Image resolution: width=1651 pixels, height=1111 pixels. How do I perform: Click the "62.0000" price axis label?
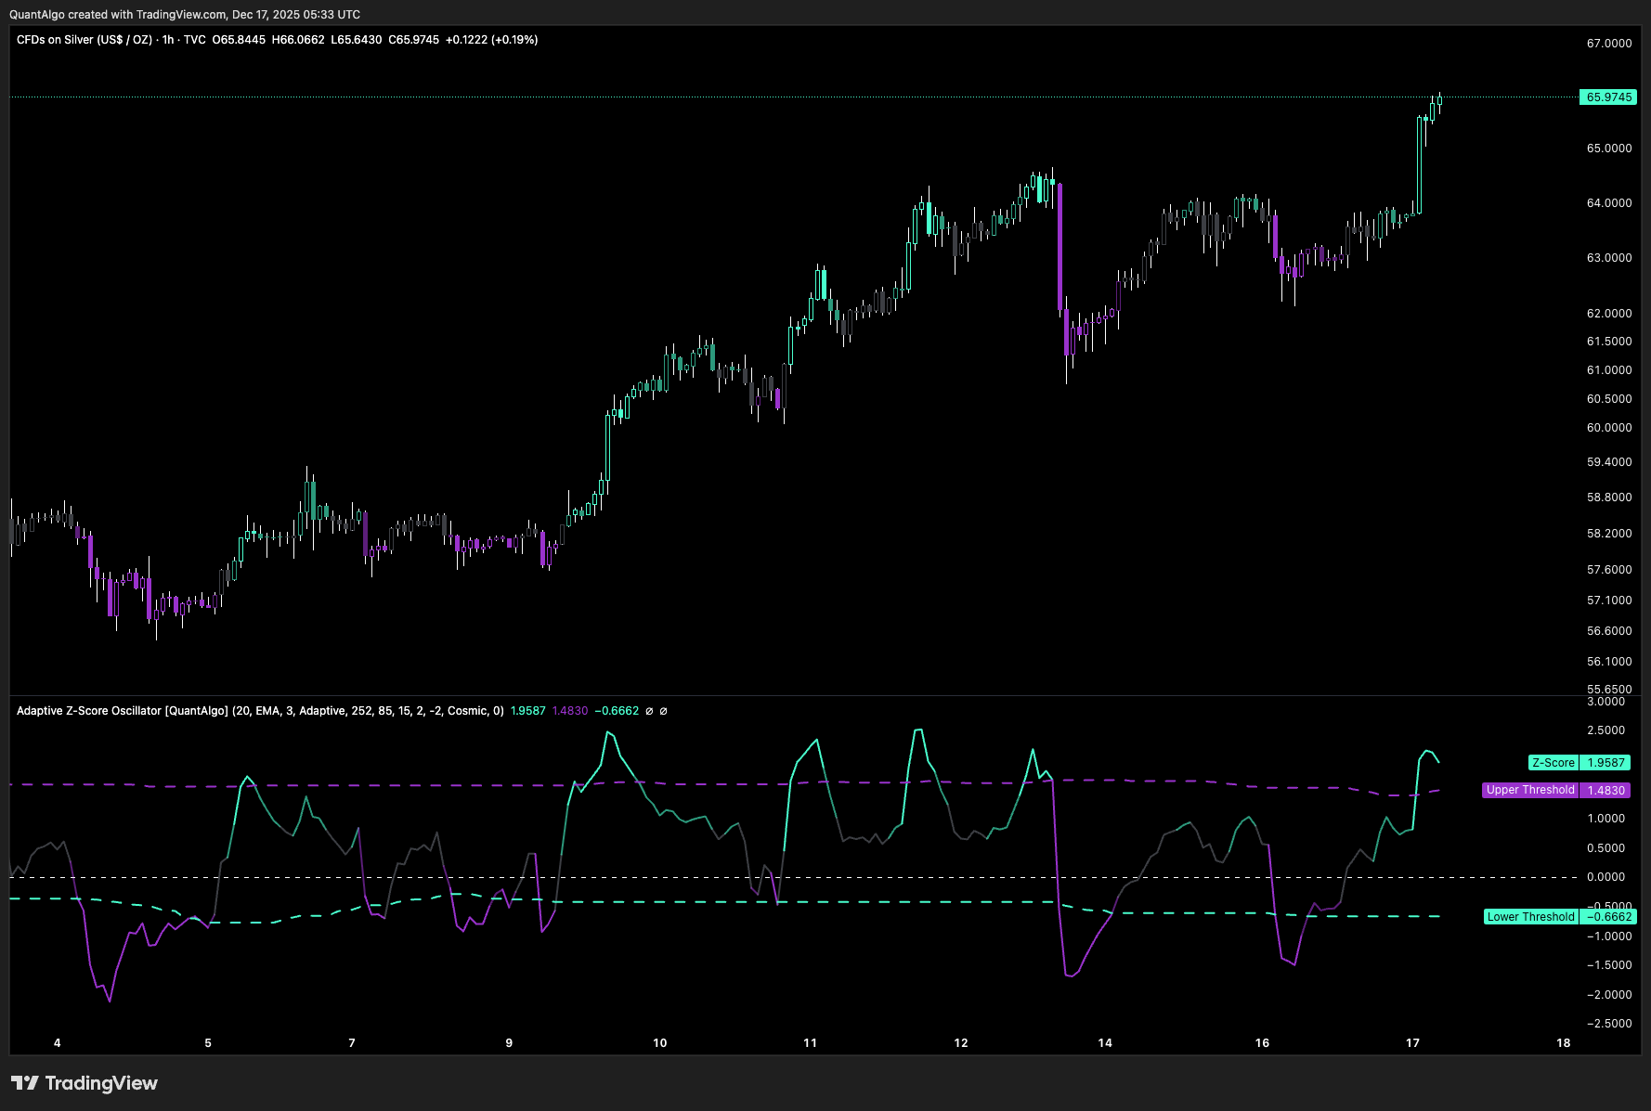tap(1609, 314)
